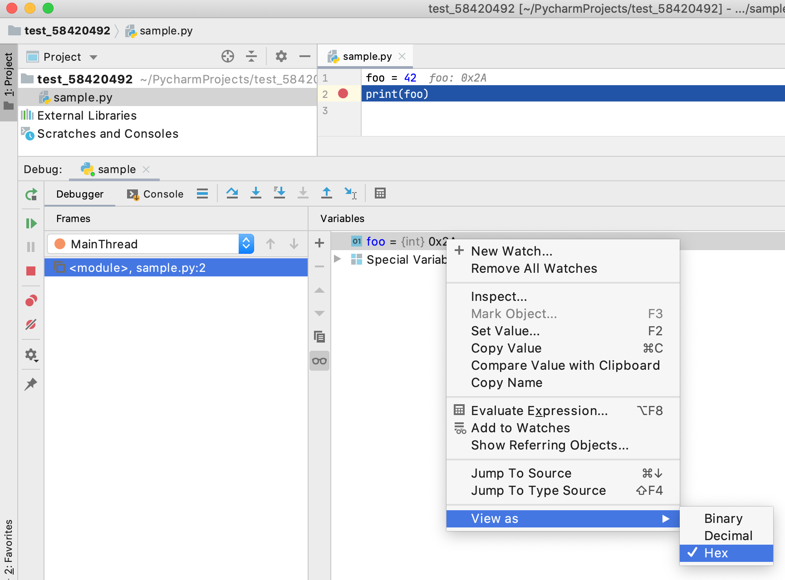Switch to Debugger tab
This screenshot has width=785, height=580.
[80, 194]
